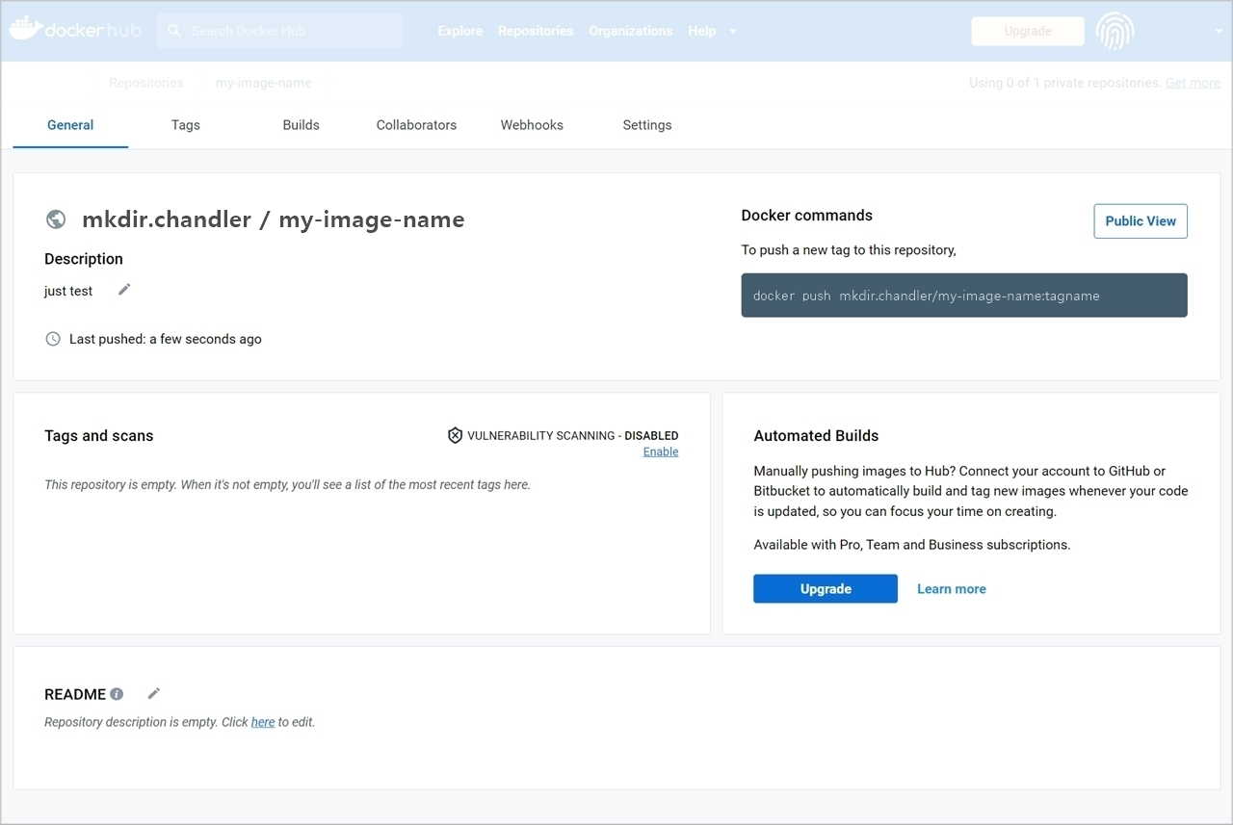Click the 'Tags and scans' heading
This screenshot has height=825, width=1233.
(99, 436)
